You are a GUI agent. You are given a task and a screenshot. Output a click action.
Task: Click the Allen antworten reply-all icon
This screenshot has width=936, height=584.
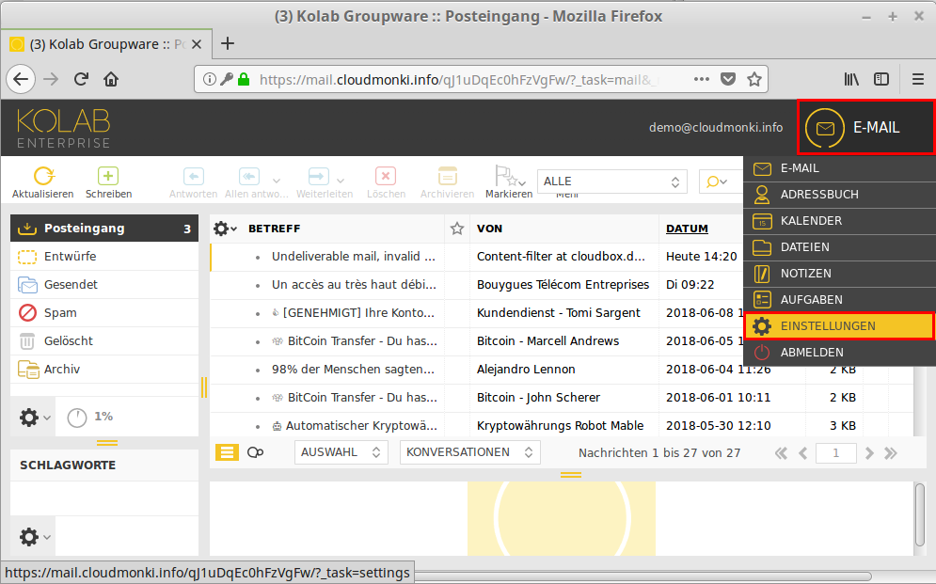click(x=249, y=177)
